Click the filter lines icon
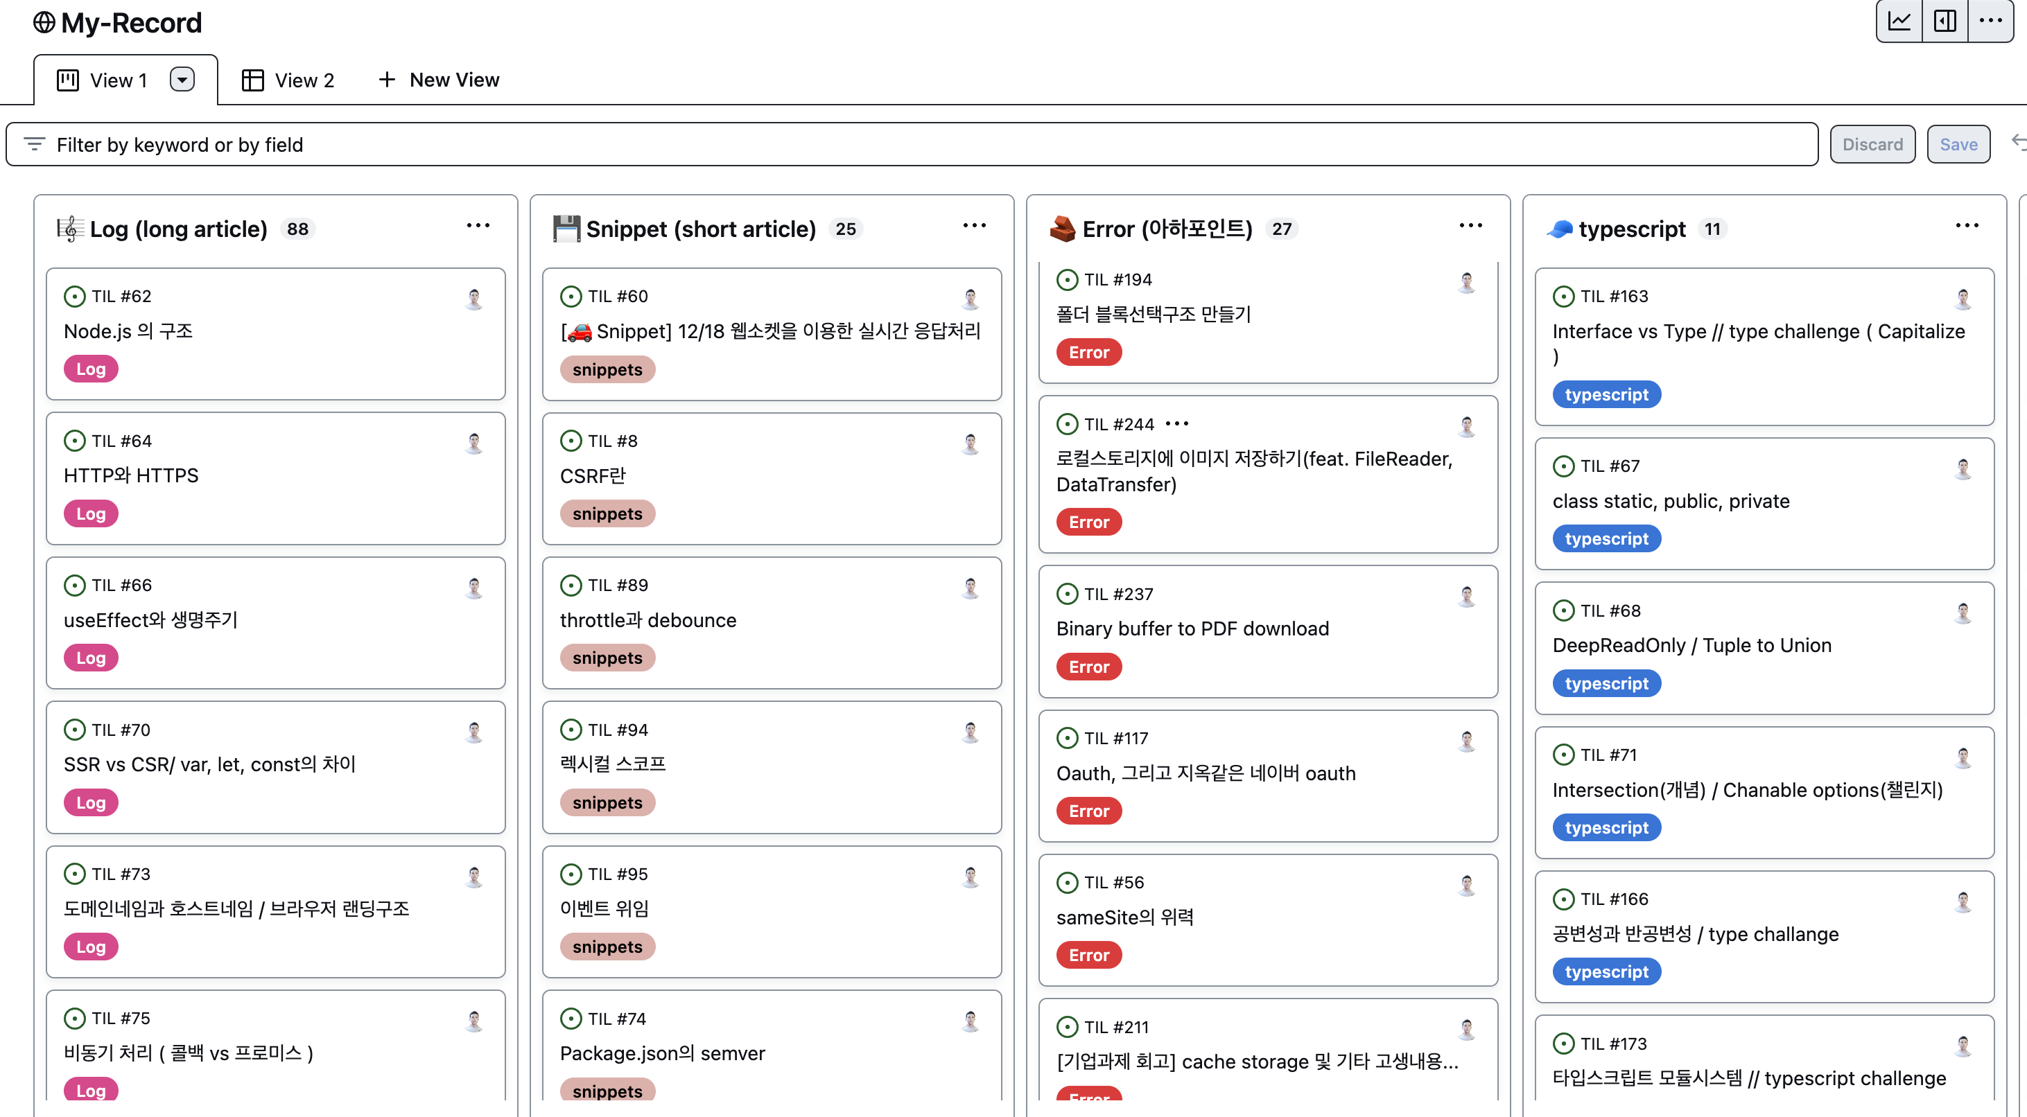The height and width of the screenshot is (1117, 2027). click(x=34, y=144)
